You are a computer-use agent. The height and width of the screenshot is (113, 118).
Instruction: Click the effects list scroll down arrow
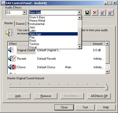pyautogui.click(x=107, y=72)
